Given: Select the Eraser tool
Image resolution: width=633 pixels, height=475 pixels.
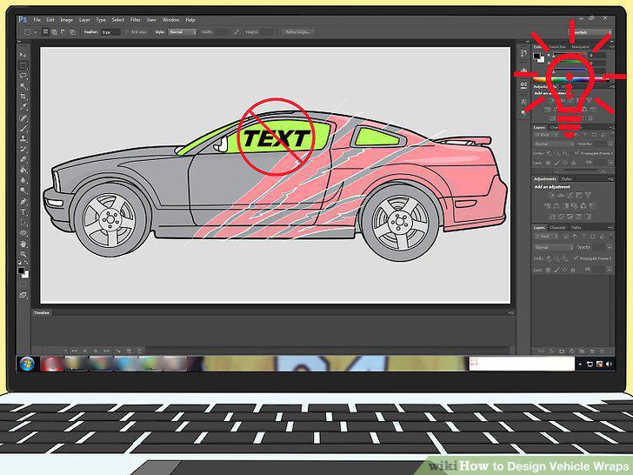Looking at the screenshot, I should click(23, 159).
